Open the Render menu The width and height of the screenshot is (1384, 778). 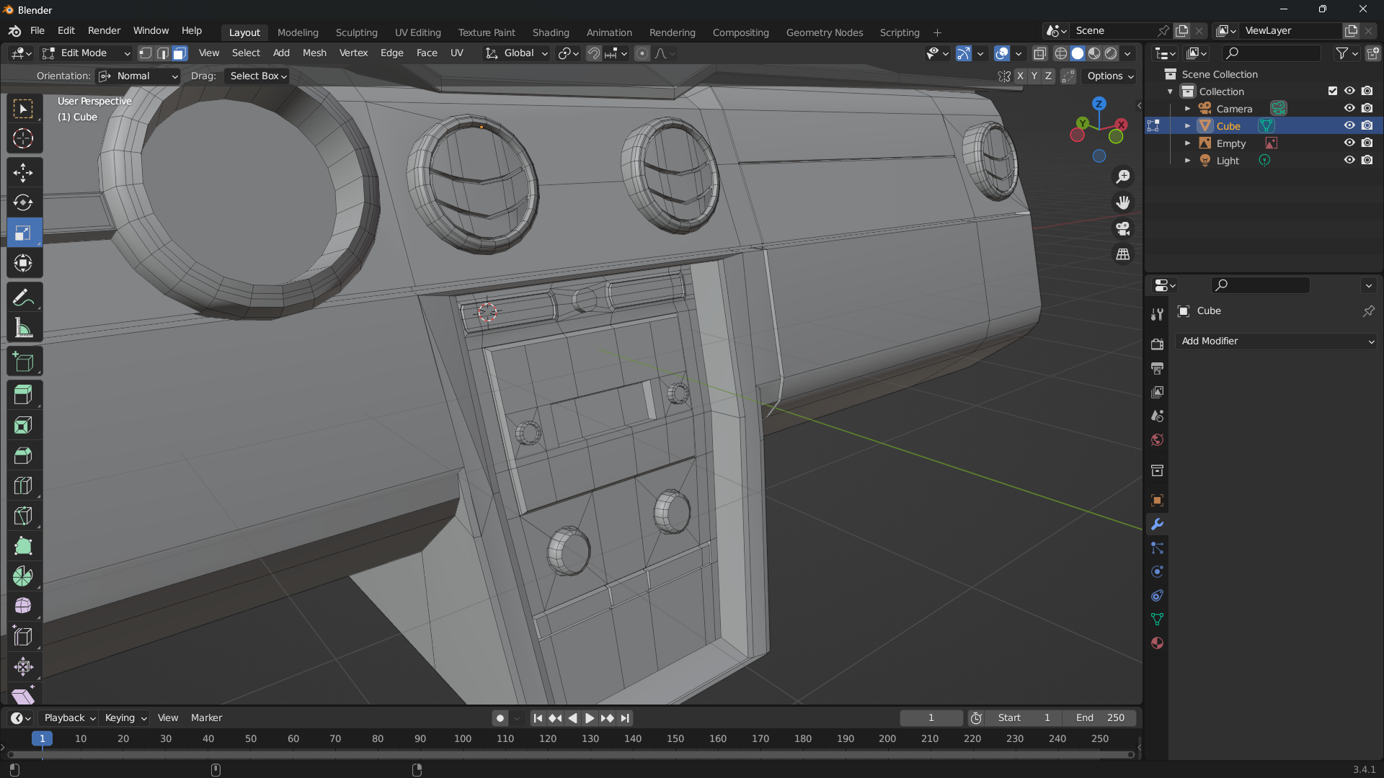(x=104, y=31)
